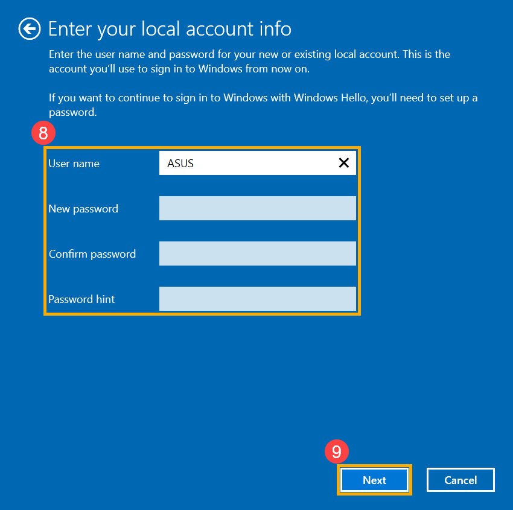Click the back arrow icon
The height and width of the screenshot is (510, 513).
pos(30,29)
